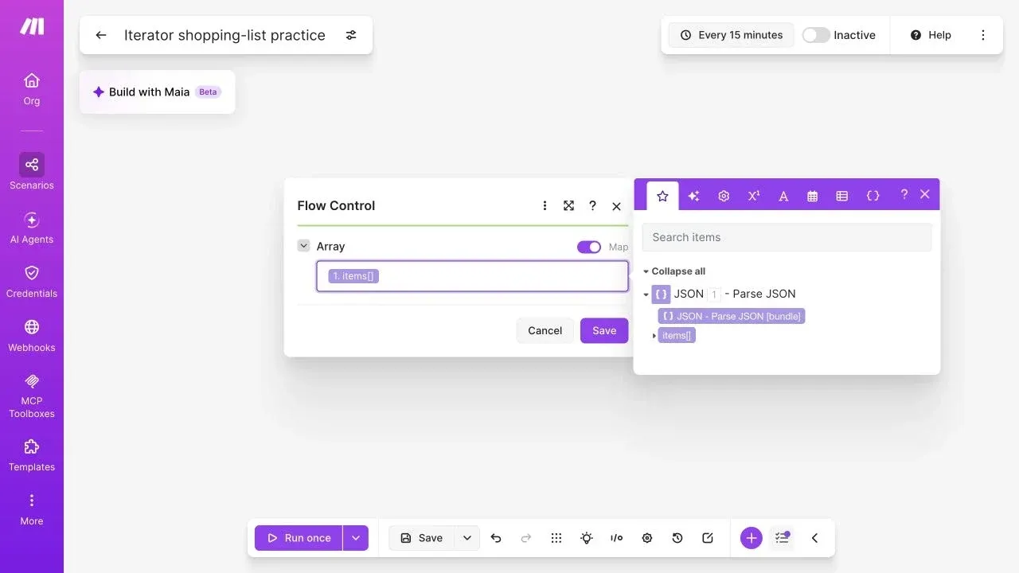
Task: Open the date and time functions tab
Action: pyautogui.click(x=813, y=196)
